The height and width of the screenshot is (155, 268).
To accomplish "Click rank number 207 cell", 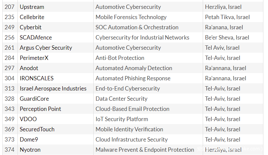I will tap(10, 7).
